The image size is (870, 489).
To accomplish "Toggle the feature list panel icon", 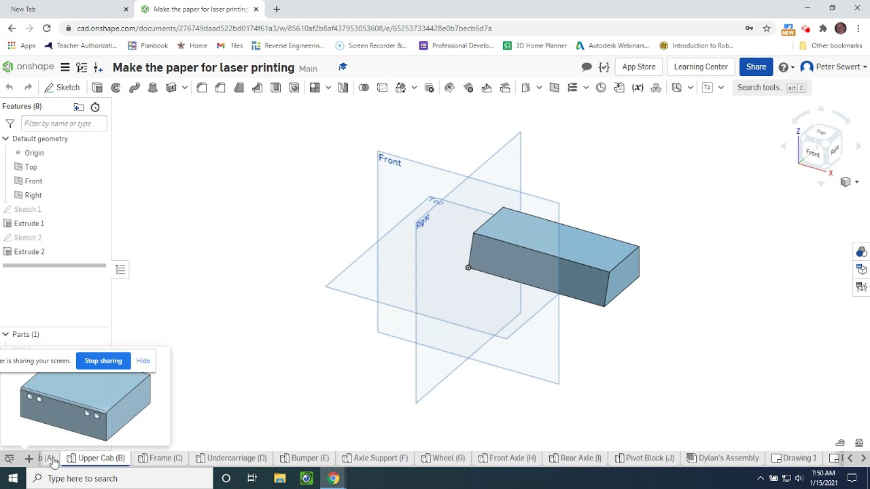I will [x=120, y=270].
